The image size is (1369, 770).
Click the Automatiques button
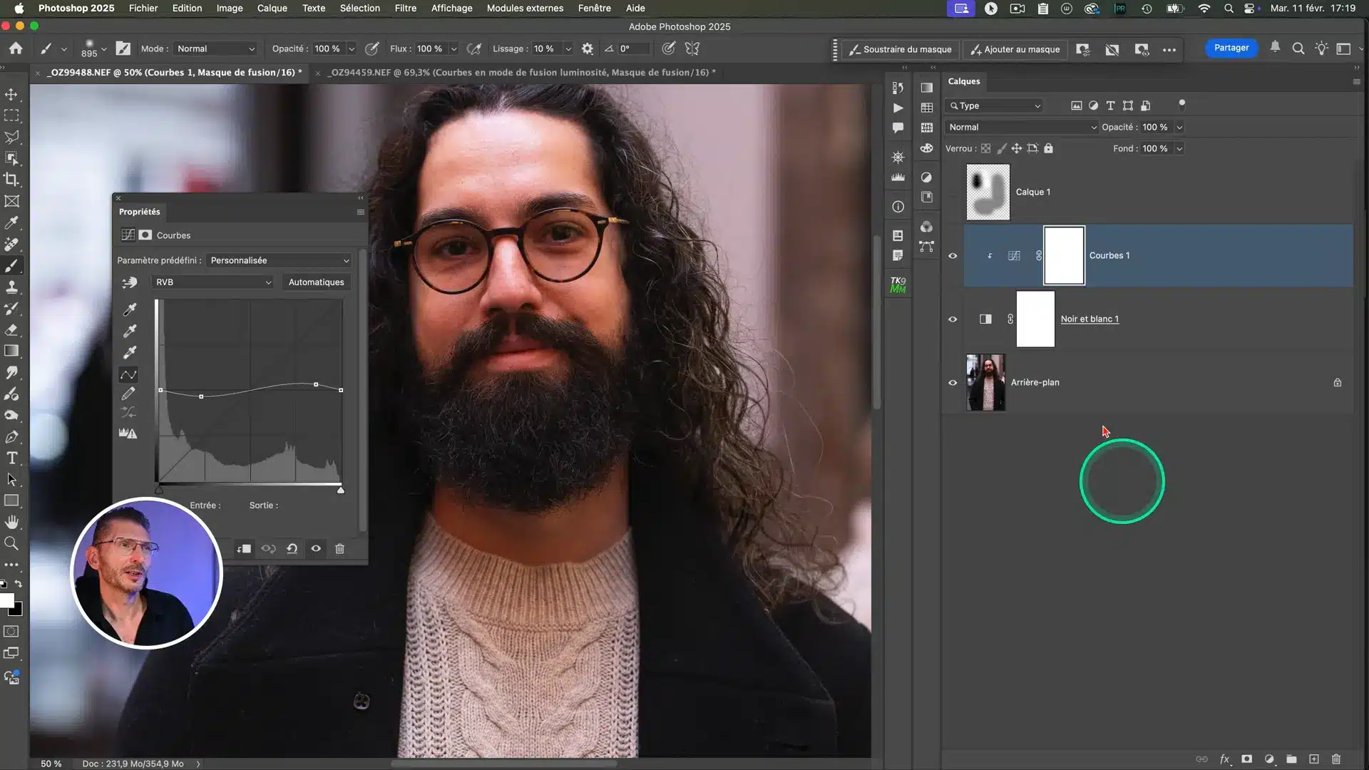point(316,282)
